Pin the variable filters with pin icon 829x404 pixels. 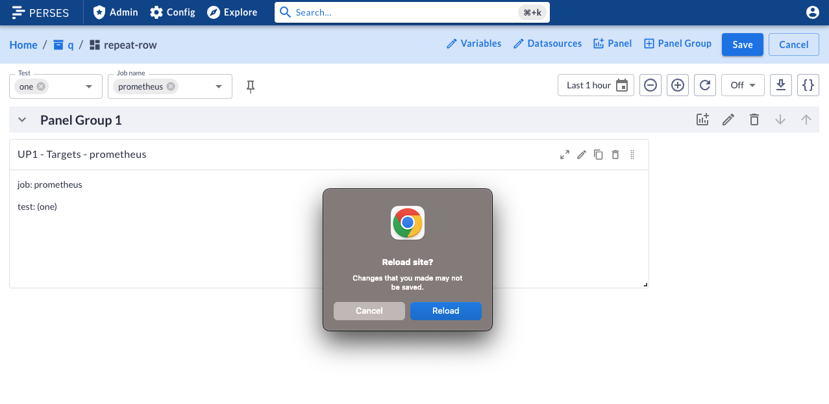coord(250,86)
